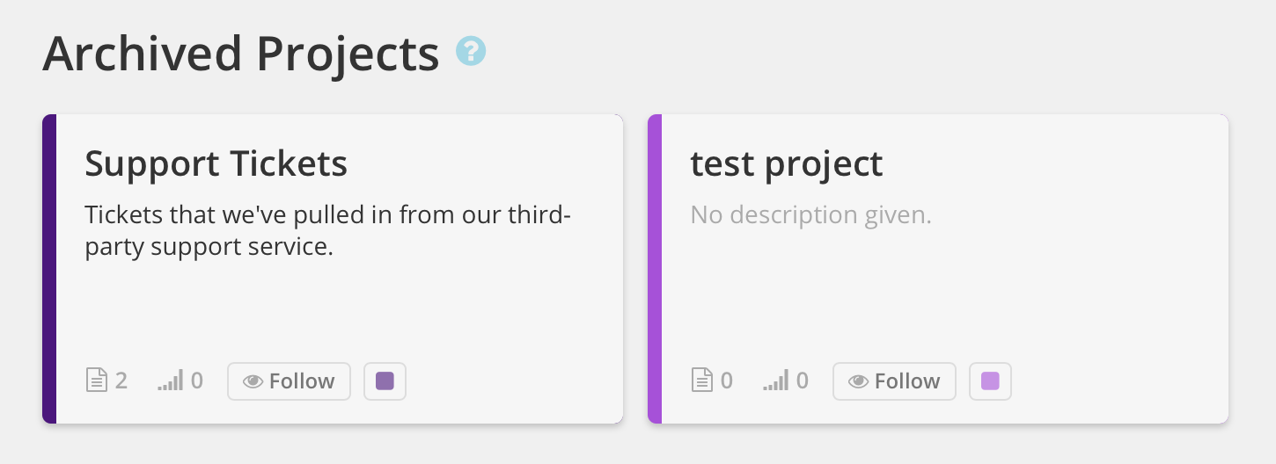Click the document count icon on Support Tickets
Screen dimensions: 1276x464
[x=95, y=381]
